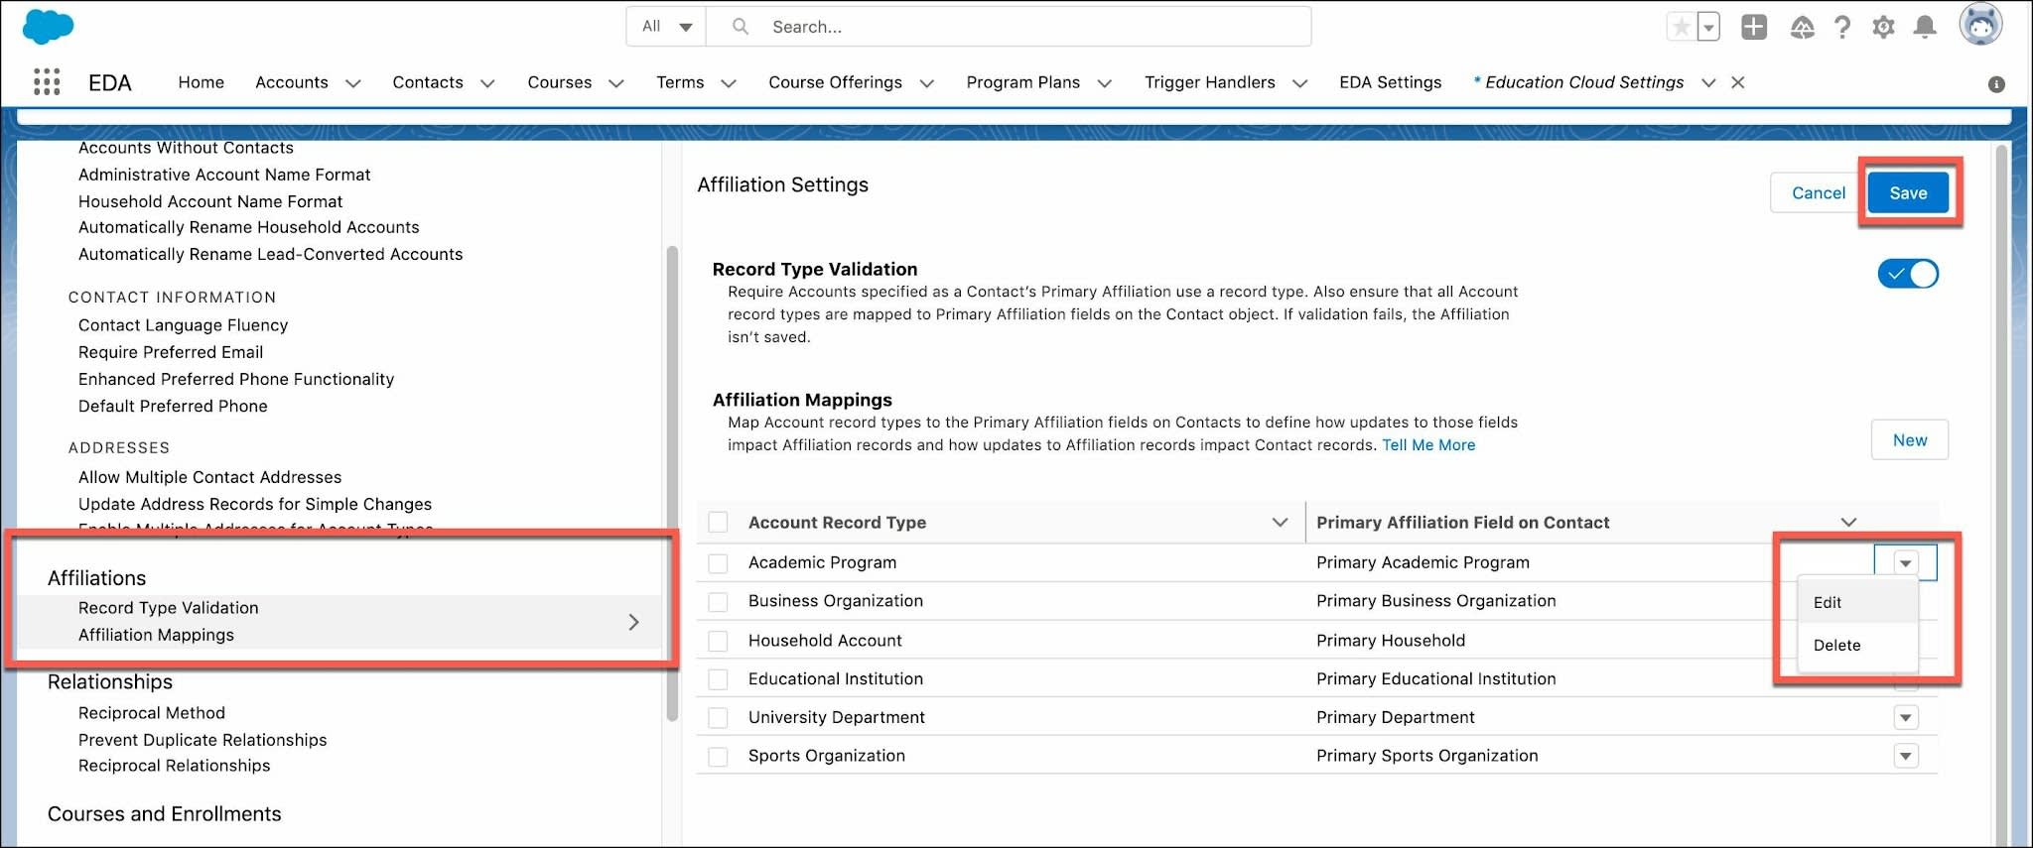The width and height of the screenshot is (2033, 848).
Task: Open the Tell Me More link
Action: pos(1428,445)
